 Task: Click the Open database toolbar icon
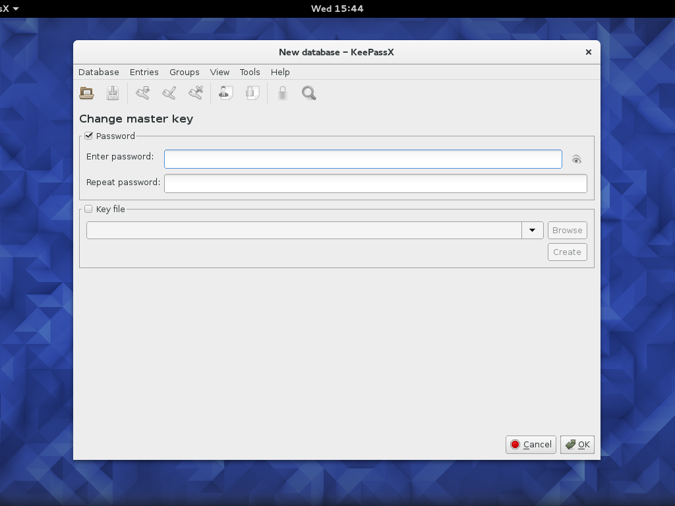pos(86,93)
